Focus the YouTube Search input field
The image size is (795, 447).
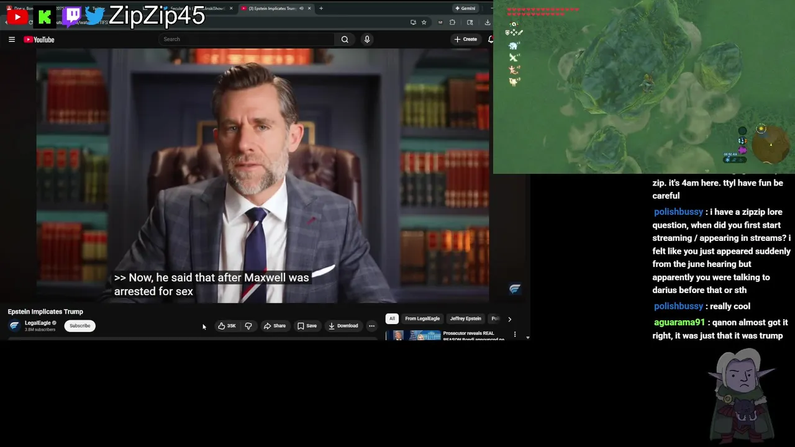pos(247,39)
